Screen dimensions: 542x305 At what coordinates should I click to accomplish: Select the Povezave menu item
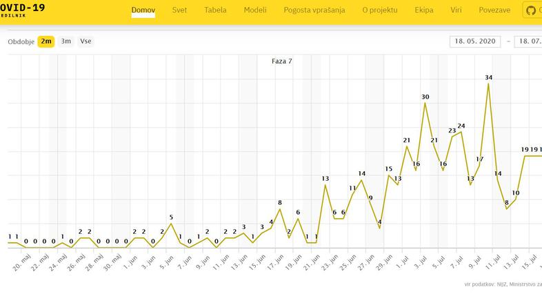click(494, 11)
